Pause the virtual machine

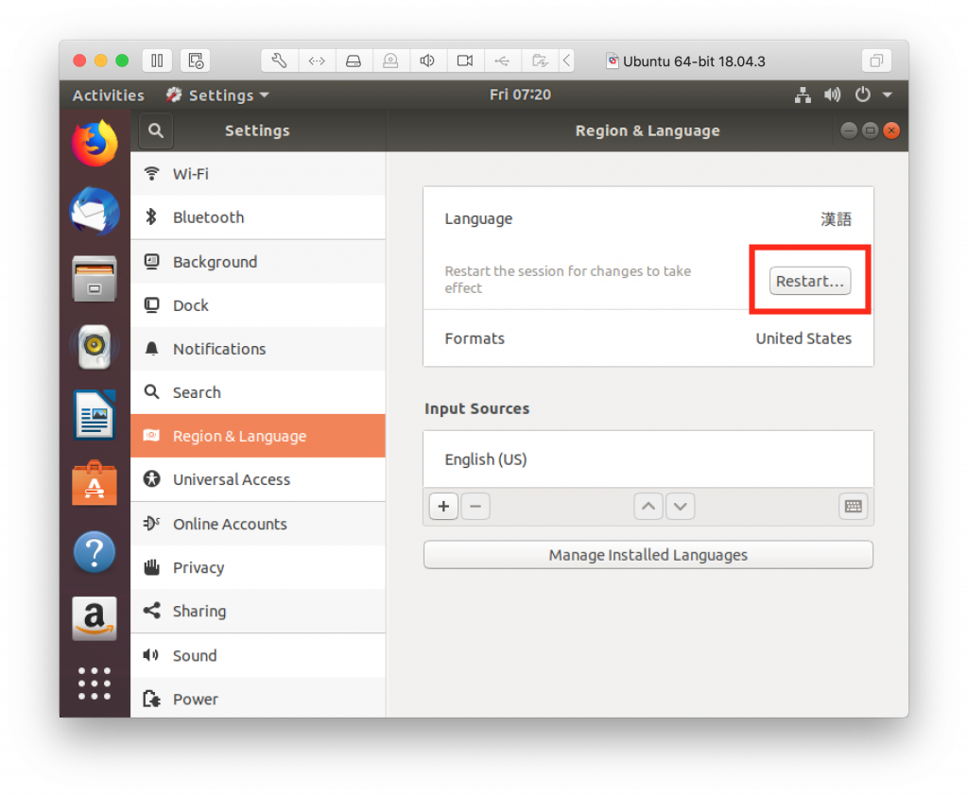[157, 61]
